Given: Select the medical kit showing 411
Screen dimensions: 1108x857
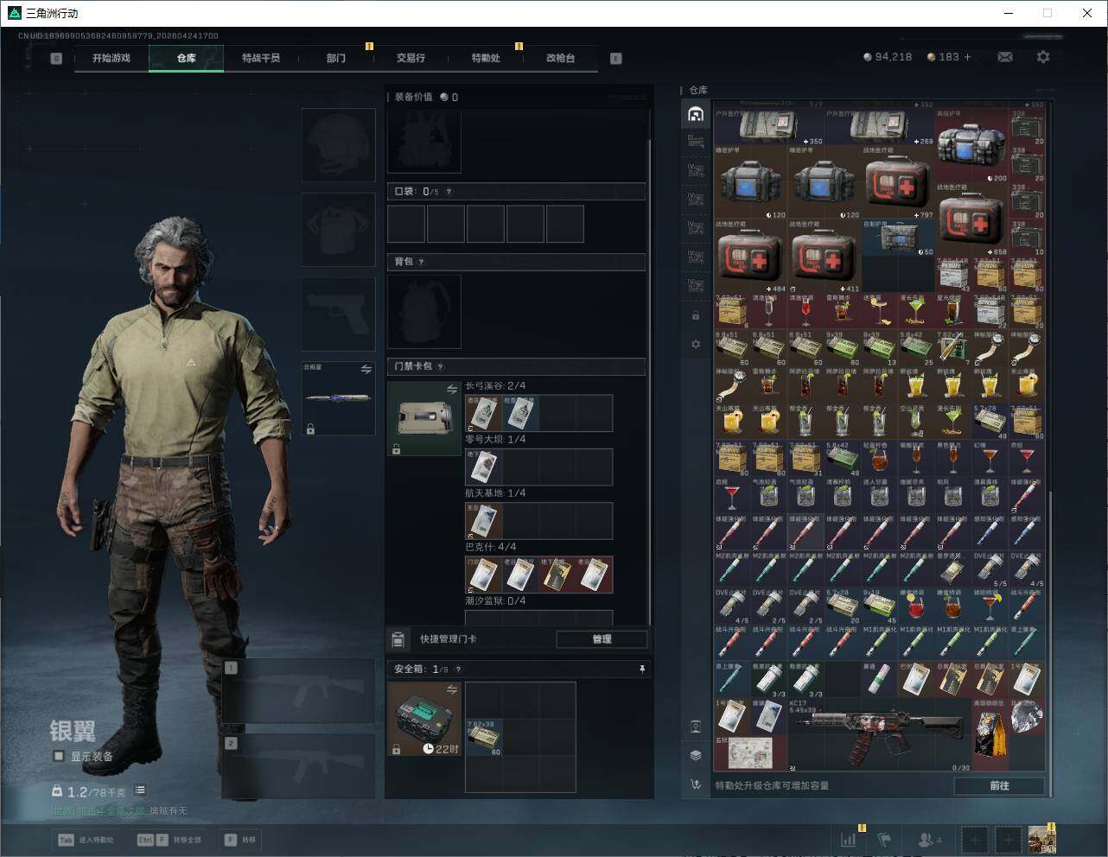Looking at the screenshot, I should point(825,256).
